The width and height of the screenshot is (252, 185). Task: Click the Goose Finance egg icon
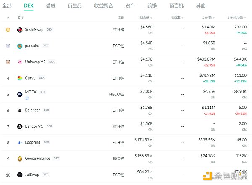pos(20,159)
